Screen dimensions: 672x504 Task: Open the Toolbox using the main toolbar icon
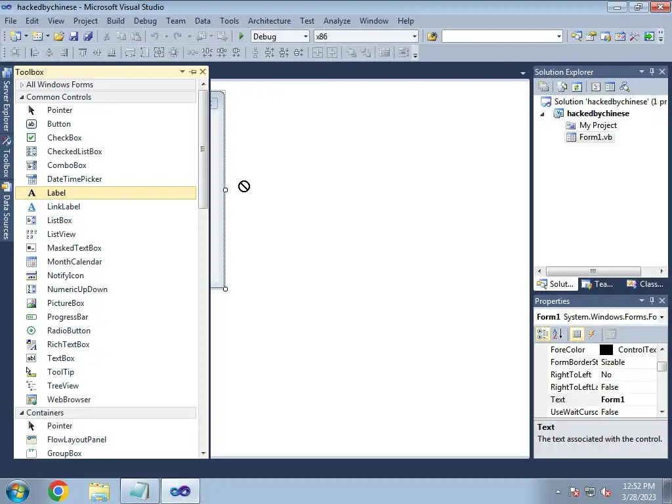[635, 37]
